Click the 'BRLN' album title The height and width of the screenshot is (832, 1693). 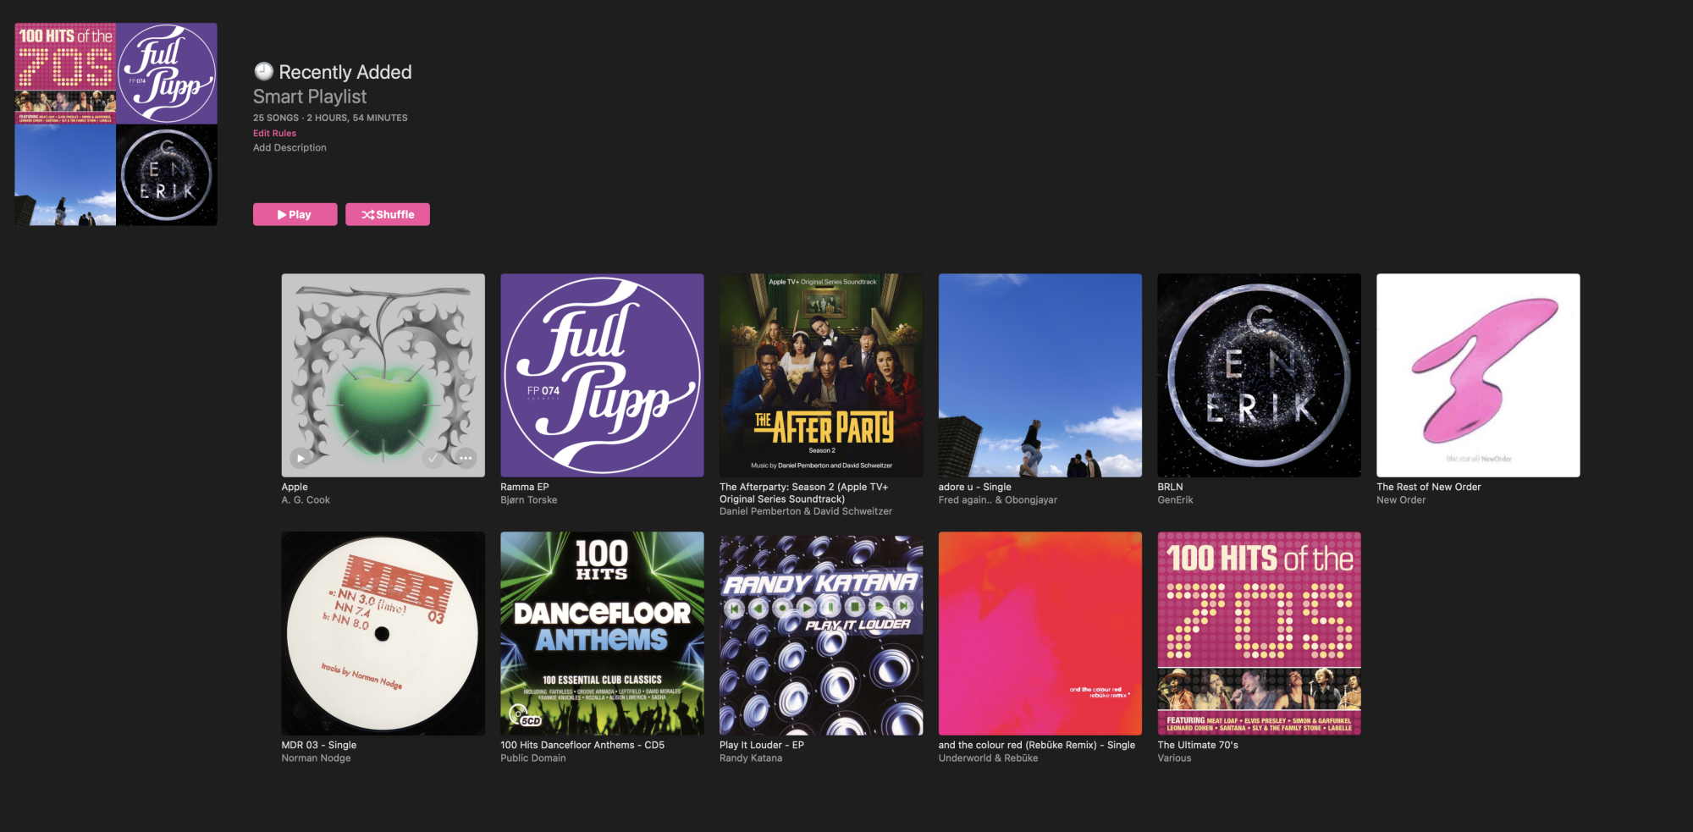tap(1171, 487)
